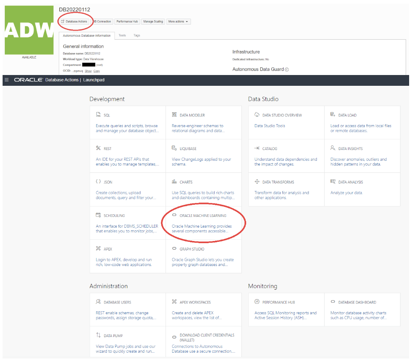Click the OCID Copy link
This screenshot has width=413, height=363.
(97, 71)
